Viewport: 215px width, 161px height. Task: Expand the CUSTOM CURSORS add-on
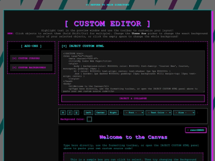click(31, 58)
